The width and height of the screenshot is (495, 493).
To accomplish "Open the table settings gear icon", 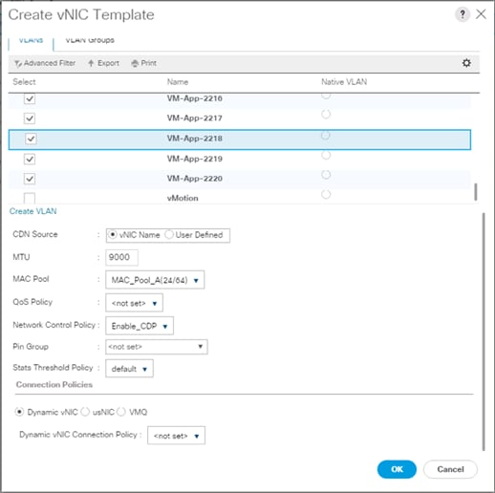I will pyautogui.click(x=466, y=63).
